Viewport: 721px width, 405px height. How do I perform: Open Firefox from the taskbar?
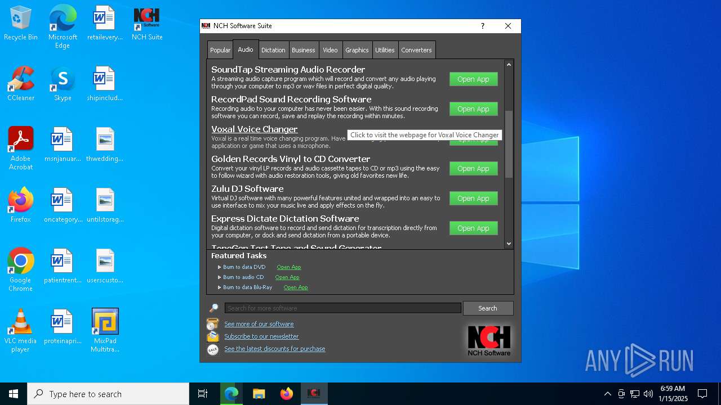click(x=286, y=394)
